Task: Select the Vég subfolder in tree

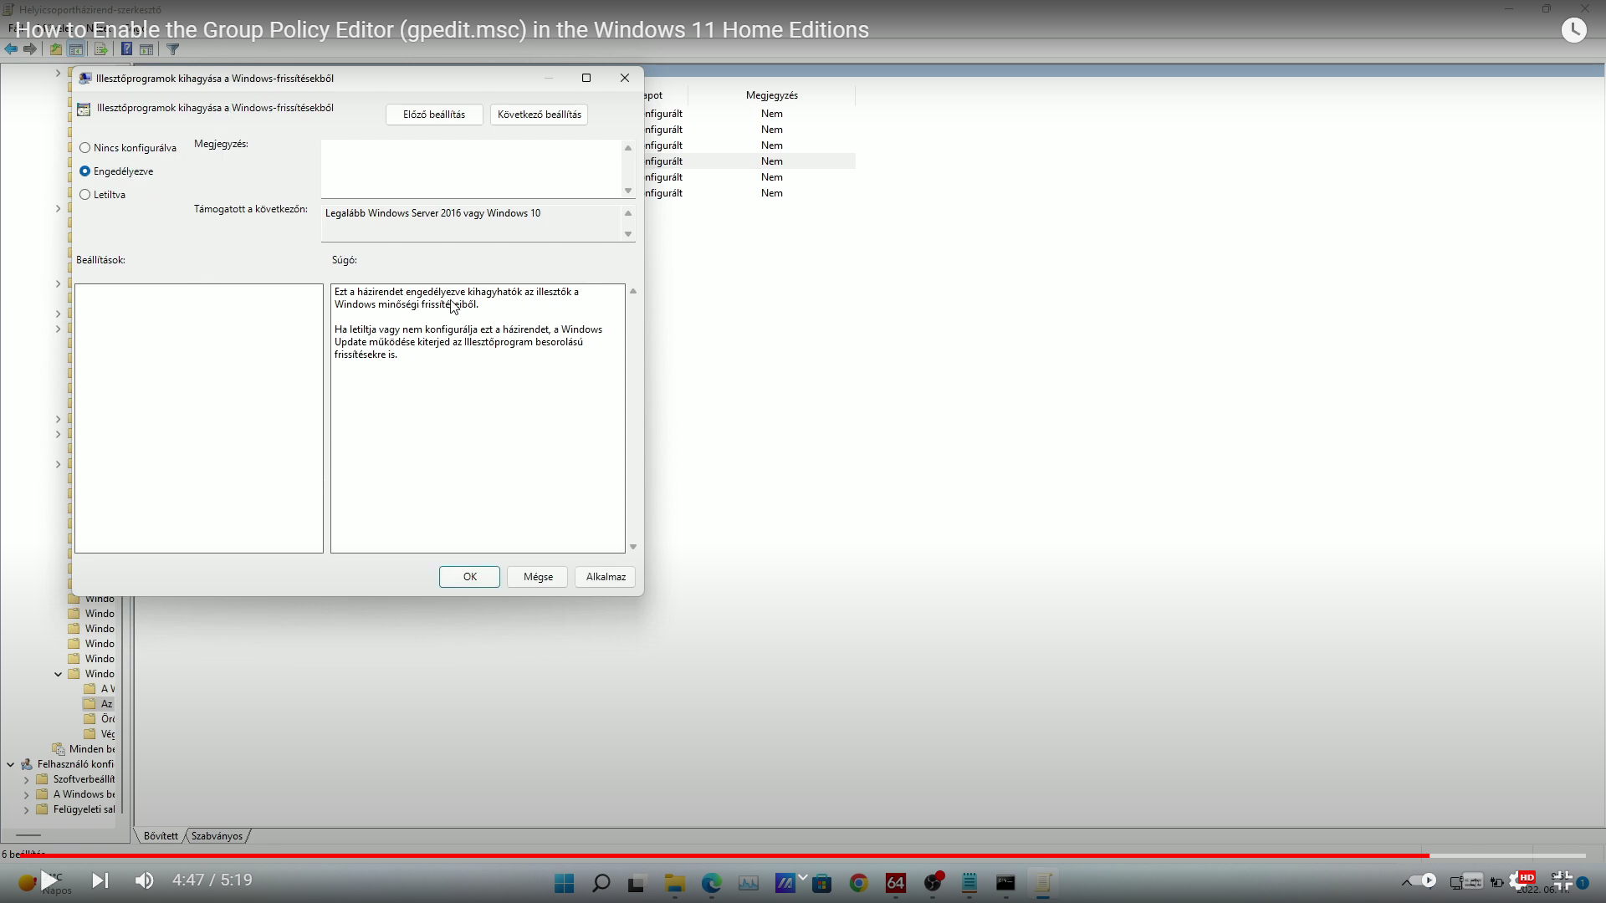Action: pyautogui.click(x=108, y=734)
